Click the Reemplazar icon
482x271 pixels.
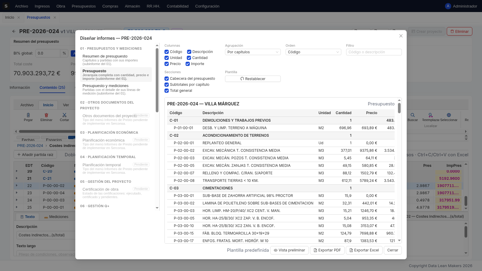coord(430,115)
